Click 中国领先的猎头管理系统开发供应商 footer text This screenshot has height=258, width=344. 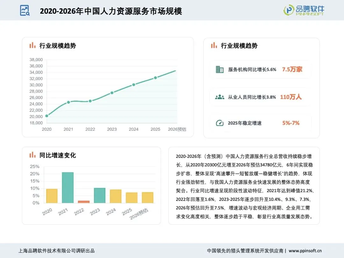coord(245,251)
